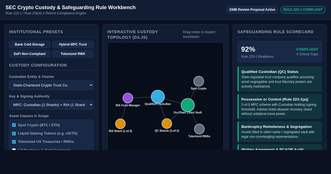Screen dimensions: 331x174
Task: Open the Possession or Control (Rule 223-1(a)) card
Action: [280, 106]
